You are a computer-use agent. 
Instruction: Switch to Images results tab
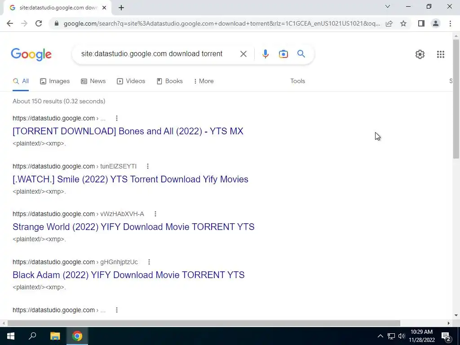point(55,81)
